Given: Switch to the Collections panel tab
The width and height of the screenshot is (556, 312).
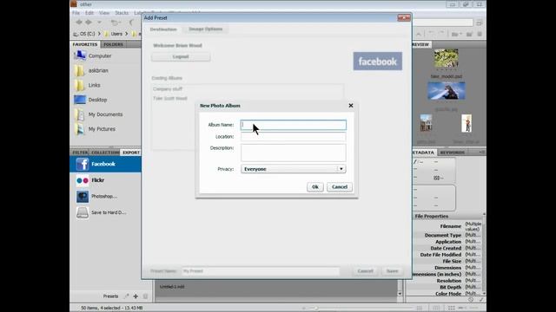Looking at the screenshot, I should (105, 153).
